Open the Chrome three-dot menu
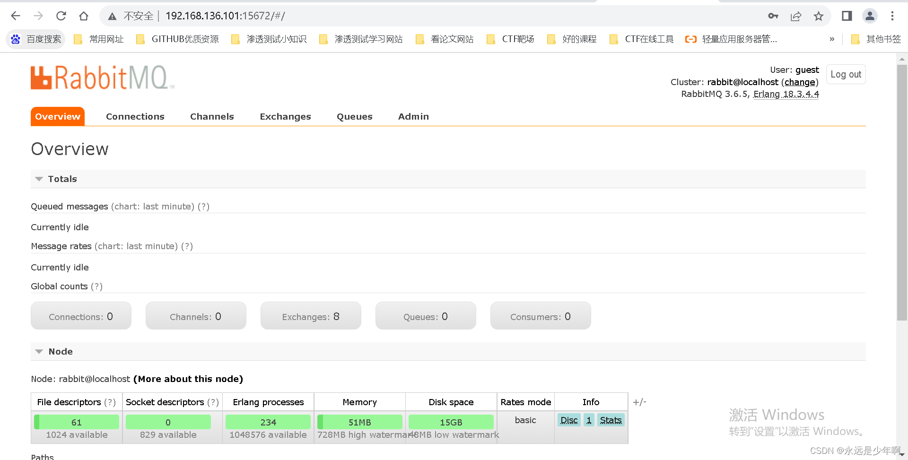Viewport: 908px width, 460px height. coord(892,16)
